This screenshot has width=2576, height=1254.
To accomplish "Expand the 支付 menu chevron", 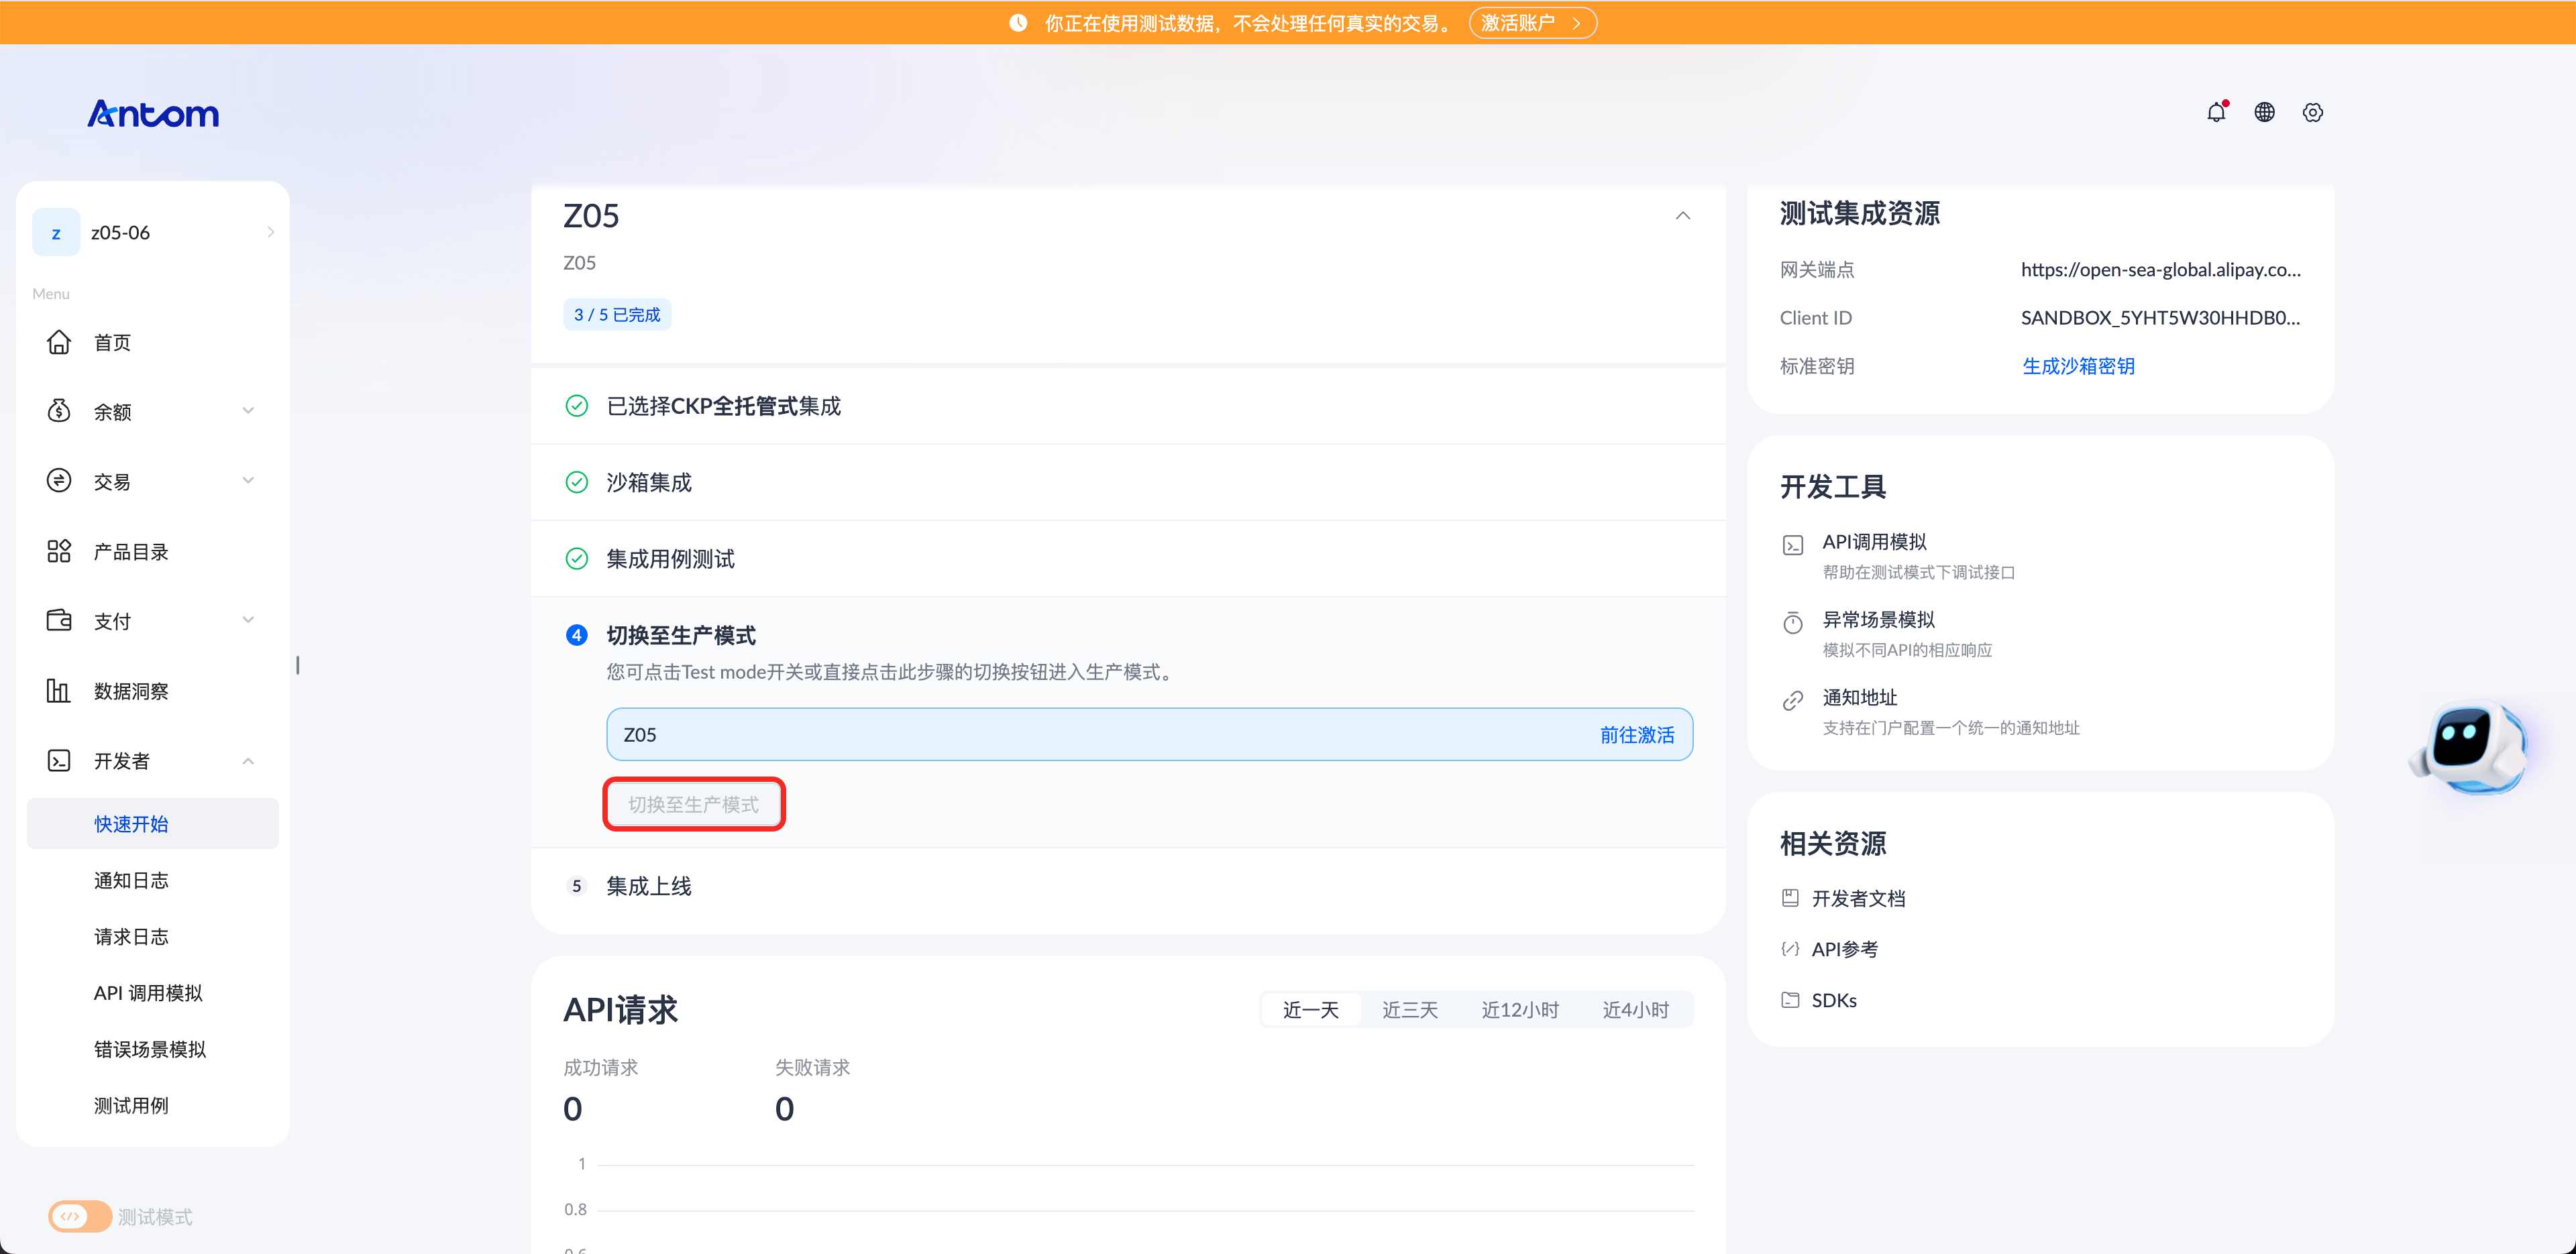I will point(248,621).
